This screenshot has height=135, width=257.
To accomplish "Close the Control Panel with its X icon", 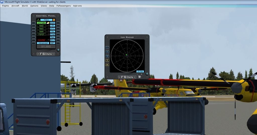I will point(58,50).
